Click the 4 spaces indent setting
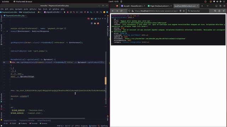 (x=84, y=126)
